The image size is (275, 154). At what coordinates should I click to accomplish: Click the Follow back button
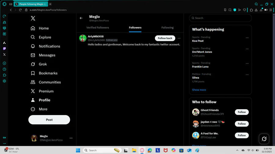pyautogui.click(x=165, y=38)
